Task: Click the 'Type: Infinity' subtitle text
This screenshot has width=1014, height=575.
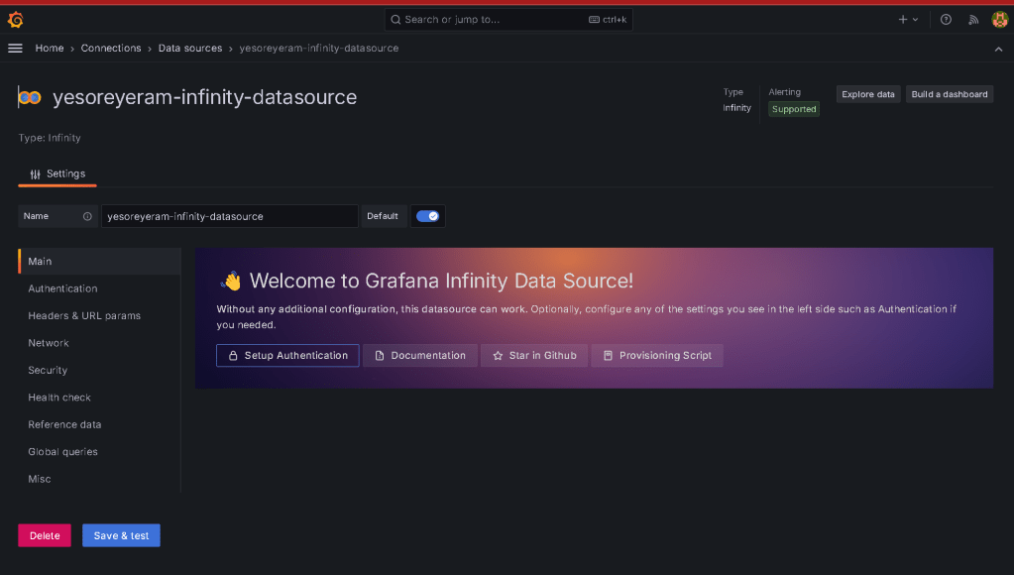Action: pyautogui.click(x=50, y=138)
